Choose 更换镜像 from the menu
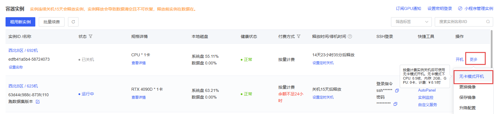The width and height of the screenshot is (494, 114). 467,87
